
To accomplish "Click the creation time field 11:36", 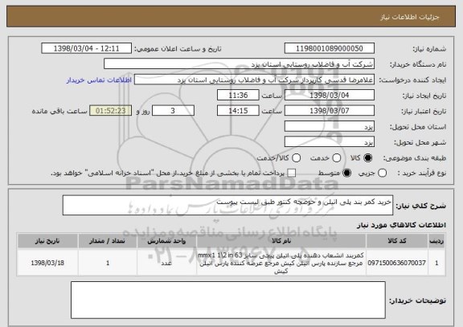I will pos(238,95).
